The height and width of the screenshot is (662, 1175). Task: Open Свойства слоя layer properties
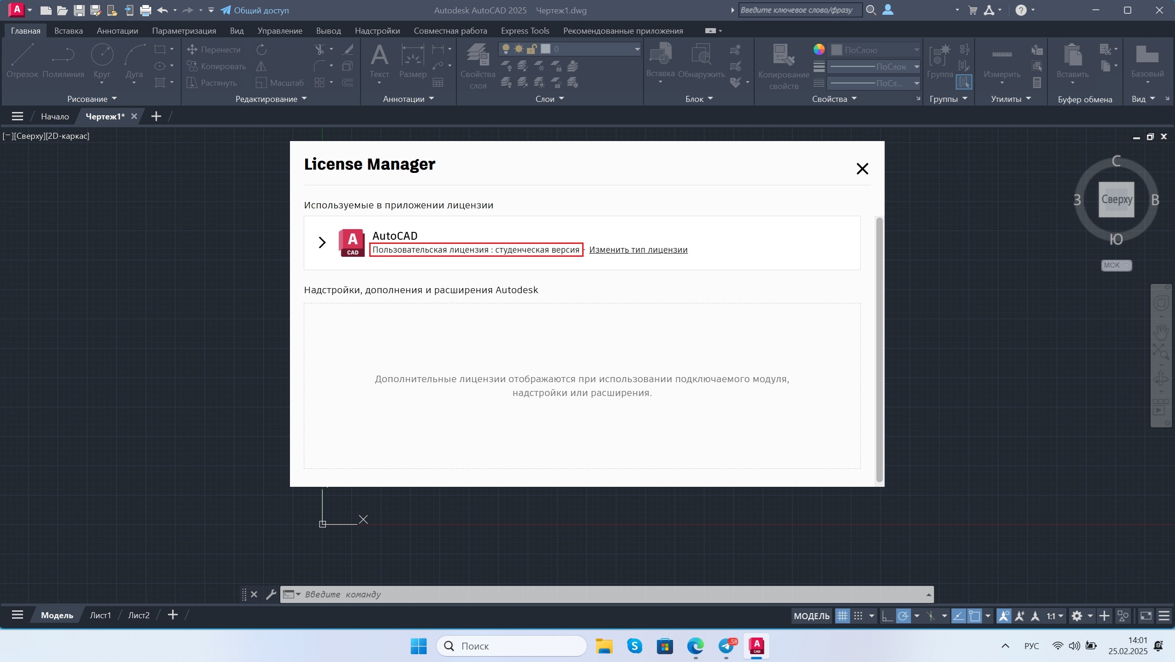(478, 66)
